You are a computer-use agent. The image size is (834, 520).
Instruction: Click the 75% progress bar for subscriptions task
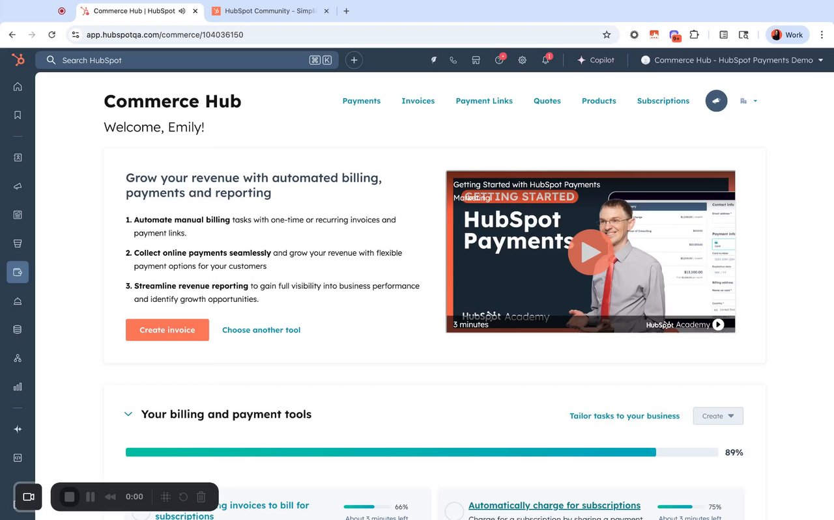[x=680, y=506]
